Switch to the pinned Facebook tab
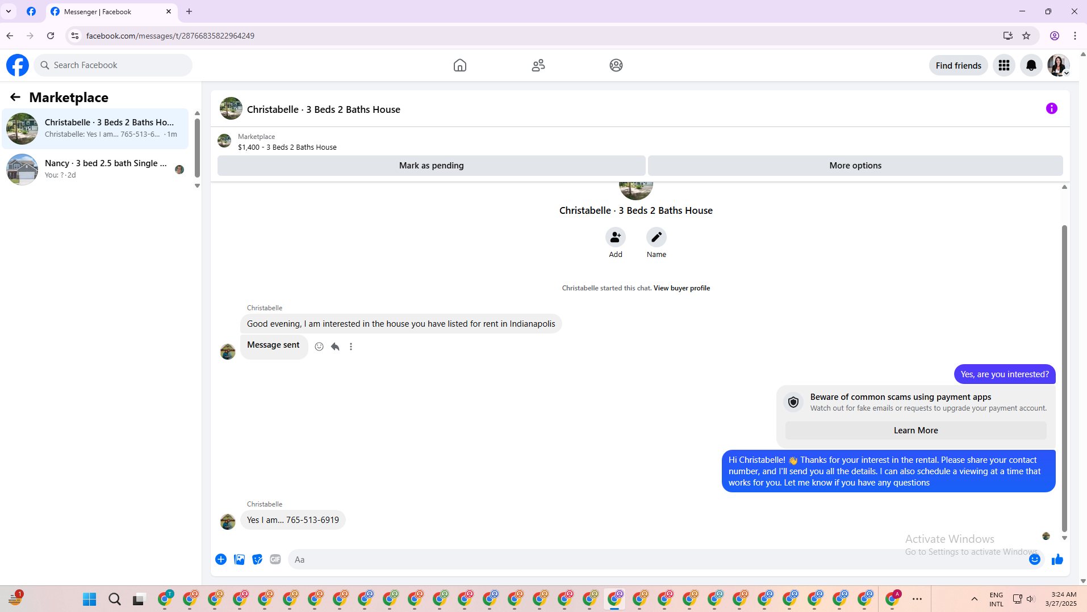The width and height of the screenshot is (1087, 612). pyautogui.click(x=31, y=11)
